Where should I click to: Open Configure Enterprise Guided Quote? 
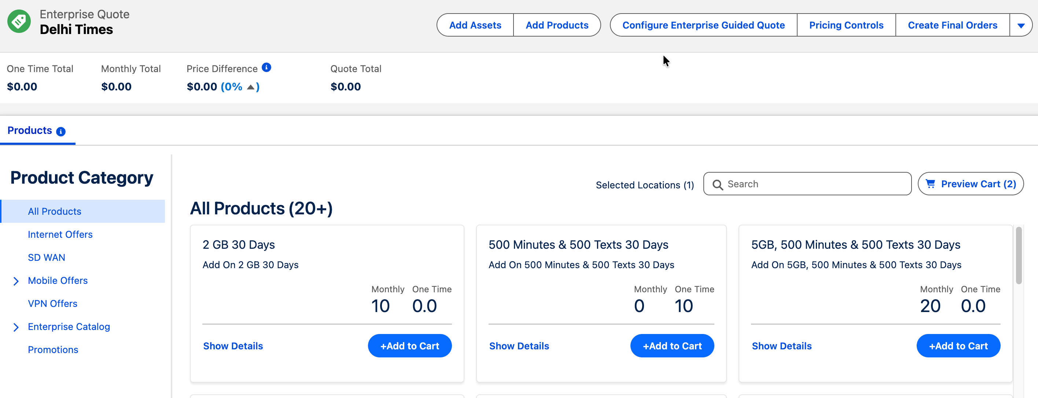tap(704, 25)
